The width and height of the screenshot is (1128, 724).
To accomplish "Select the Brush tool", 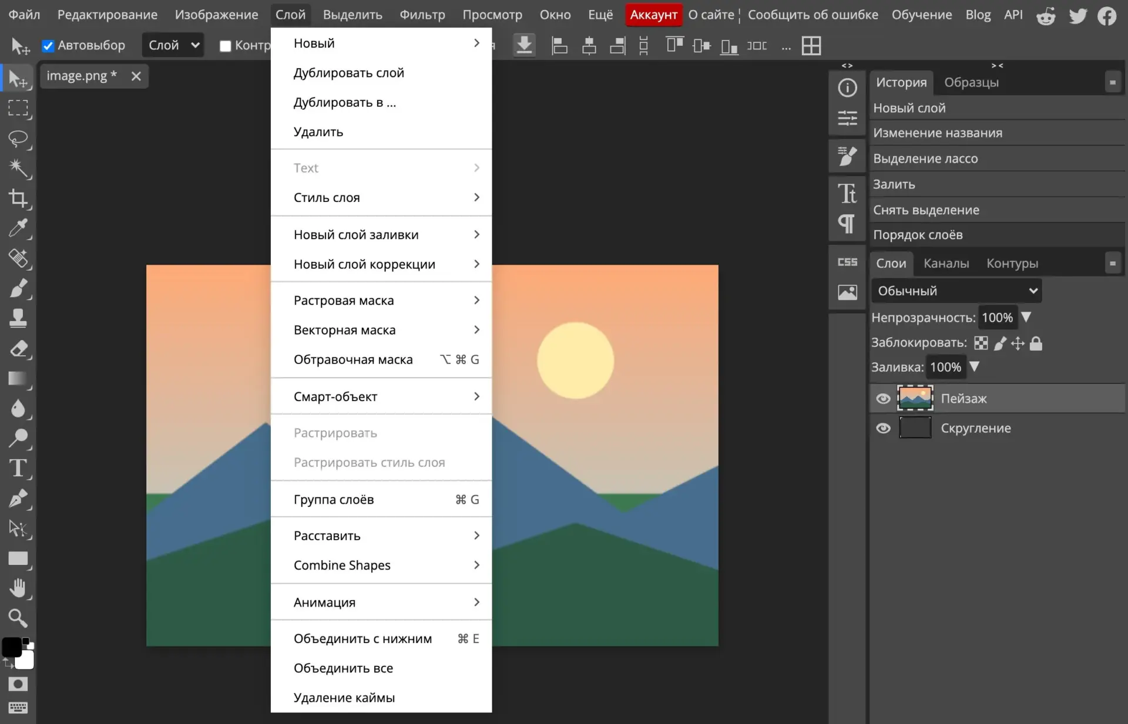I will [18, 288].
